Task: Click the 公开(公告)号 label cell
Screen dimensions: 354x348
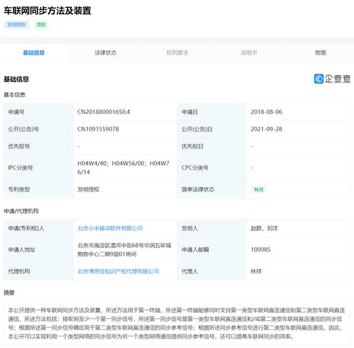Action: [x=38, y=129]
